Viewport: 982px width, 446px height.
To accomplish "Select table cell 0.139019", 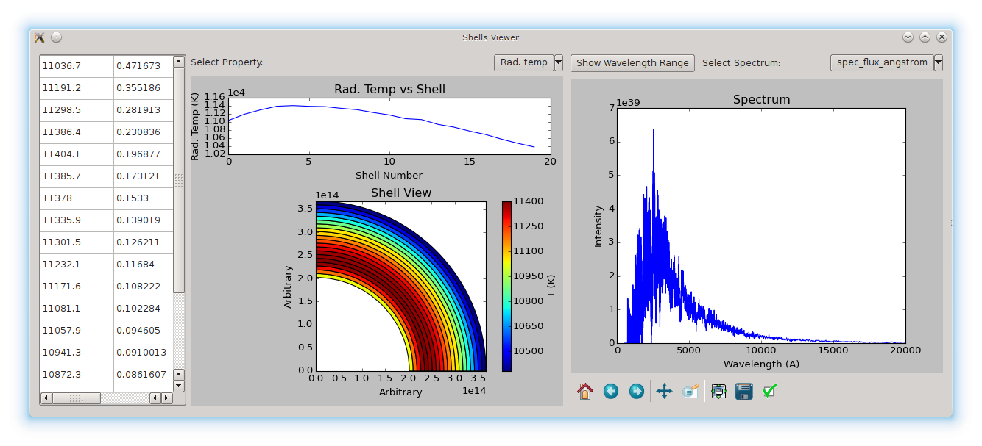I will click(x=144, y=220).
